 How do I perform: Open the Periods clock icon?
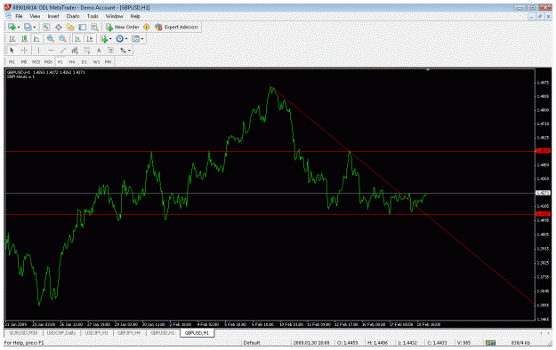click(x=120, y=39)
